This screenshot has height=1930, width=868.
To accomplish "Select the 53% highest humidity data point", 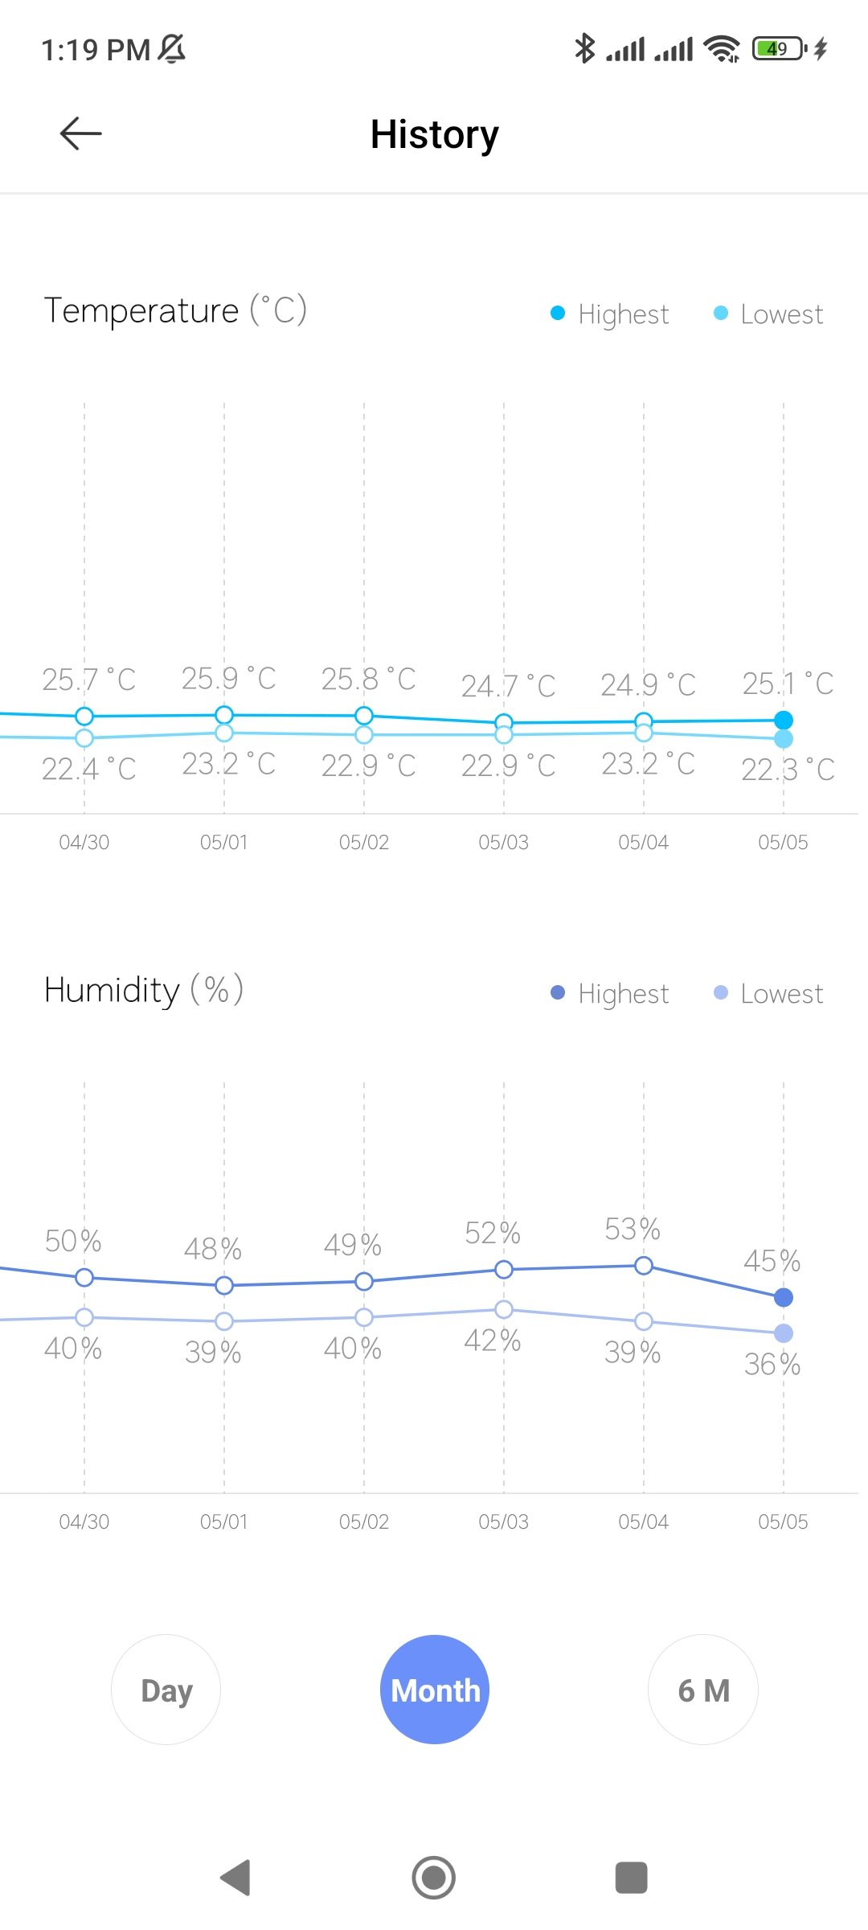I will click(644, 1266).
